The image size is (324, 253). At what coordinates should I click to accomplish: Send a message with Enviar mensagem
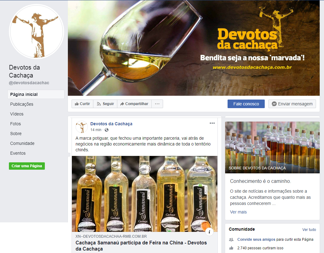[292, 104]
